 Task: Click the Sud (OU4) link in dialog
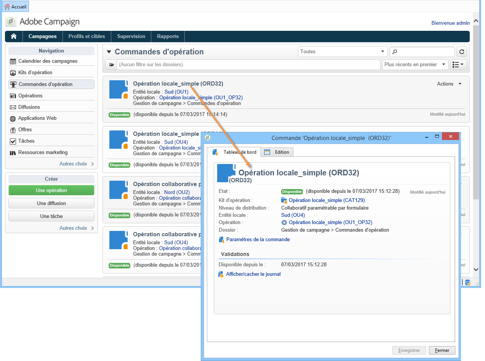(x=293, y=215)
